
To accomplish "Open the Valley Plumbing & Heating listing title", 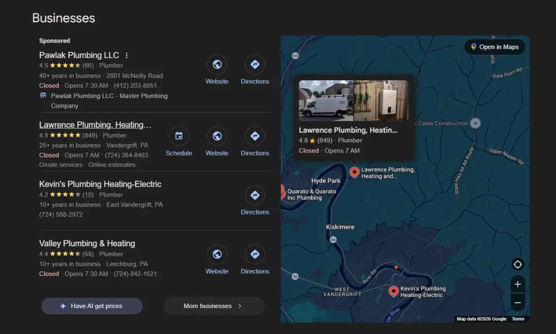I will click(x=87, y=244).
